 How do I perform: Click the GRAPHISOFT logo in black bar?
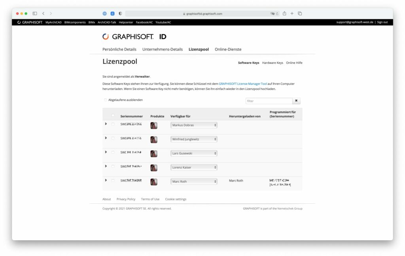30,22
